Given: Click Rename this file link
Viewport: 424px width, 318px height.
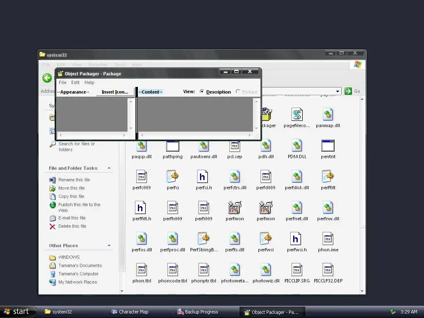Looking at the screenshot, I should point(74,180).
